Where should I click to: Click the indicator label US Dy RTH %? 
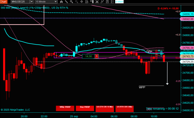tap(60, 8)
